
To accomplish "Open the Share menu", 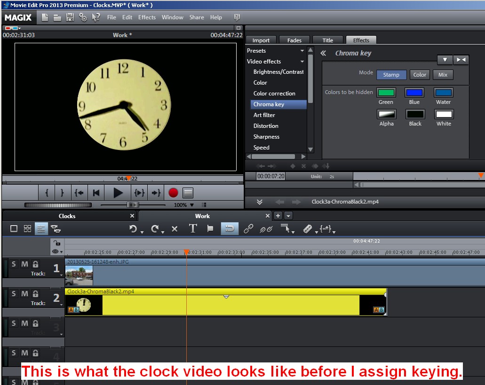I will [197, 17].
